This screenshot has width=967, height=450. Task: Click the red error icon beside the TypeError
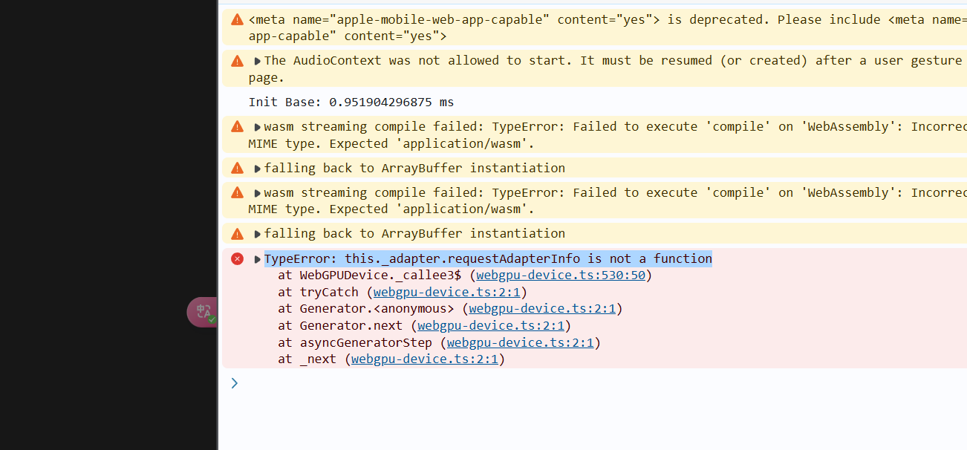[x=237, y=258]
